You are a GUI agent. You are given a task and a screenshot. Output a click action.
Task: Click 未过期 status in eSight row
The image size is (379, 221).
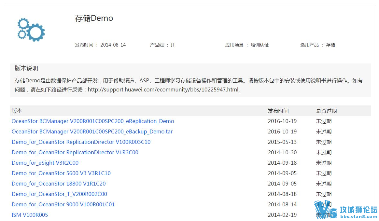click(x=324, y=163)
